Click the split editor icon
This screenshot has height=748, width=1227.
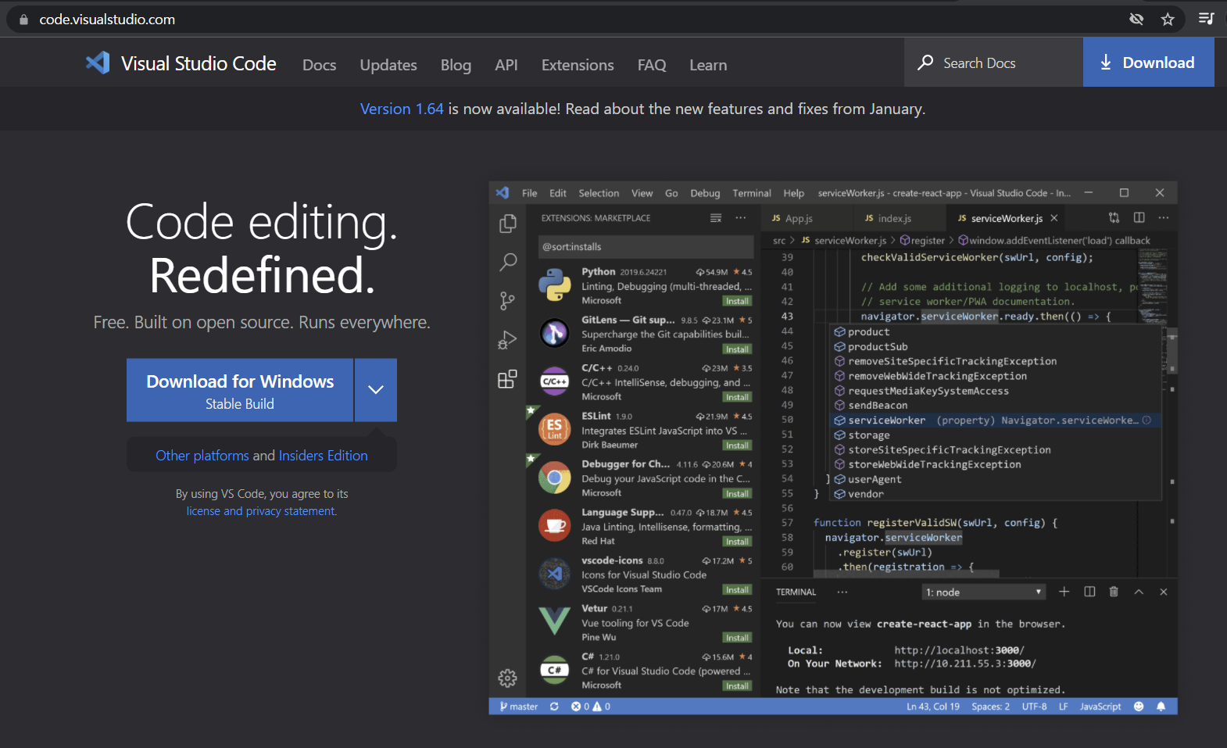tap(1139, 217)
